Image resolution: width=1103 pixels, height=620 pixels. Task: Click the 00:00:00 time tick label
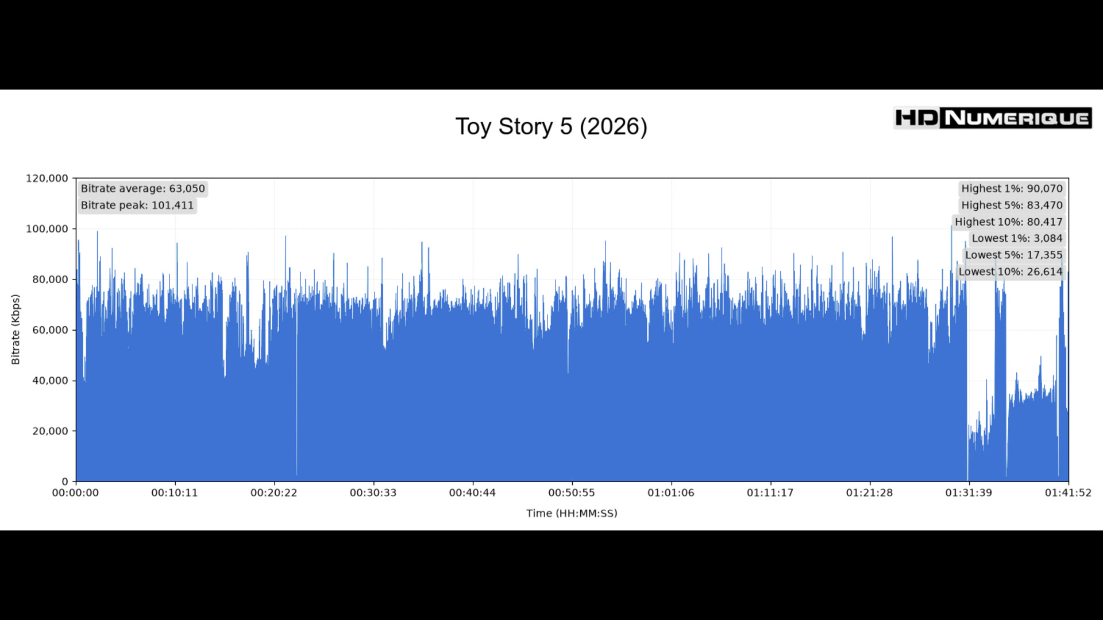point(75,493)
